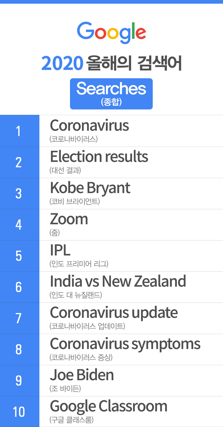This screenshot has width=223, height=427.
Task: Click the rank number 1 box
Action: click(x=20, y=131)
